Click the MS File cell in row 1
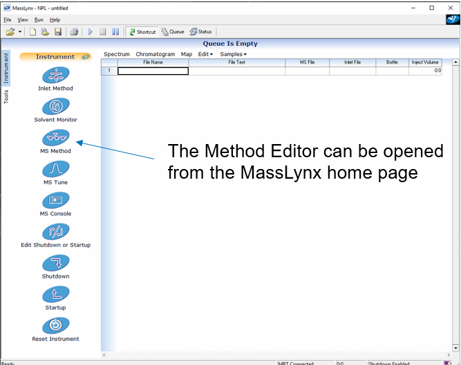Screen dimensions: 461x365 [x=308, y=71]
